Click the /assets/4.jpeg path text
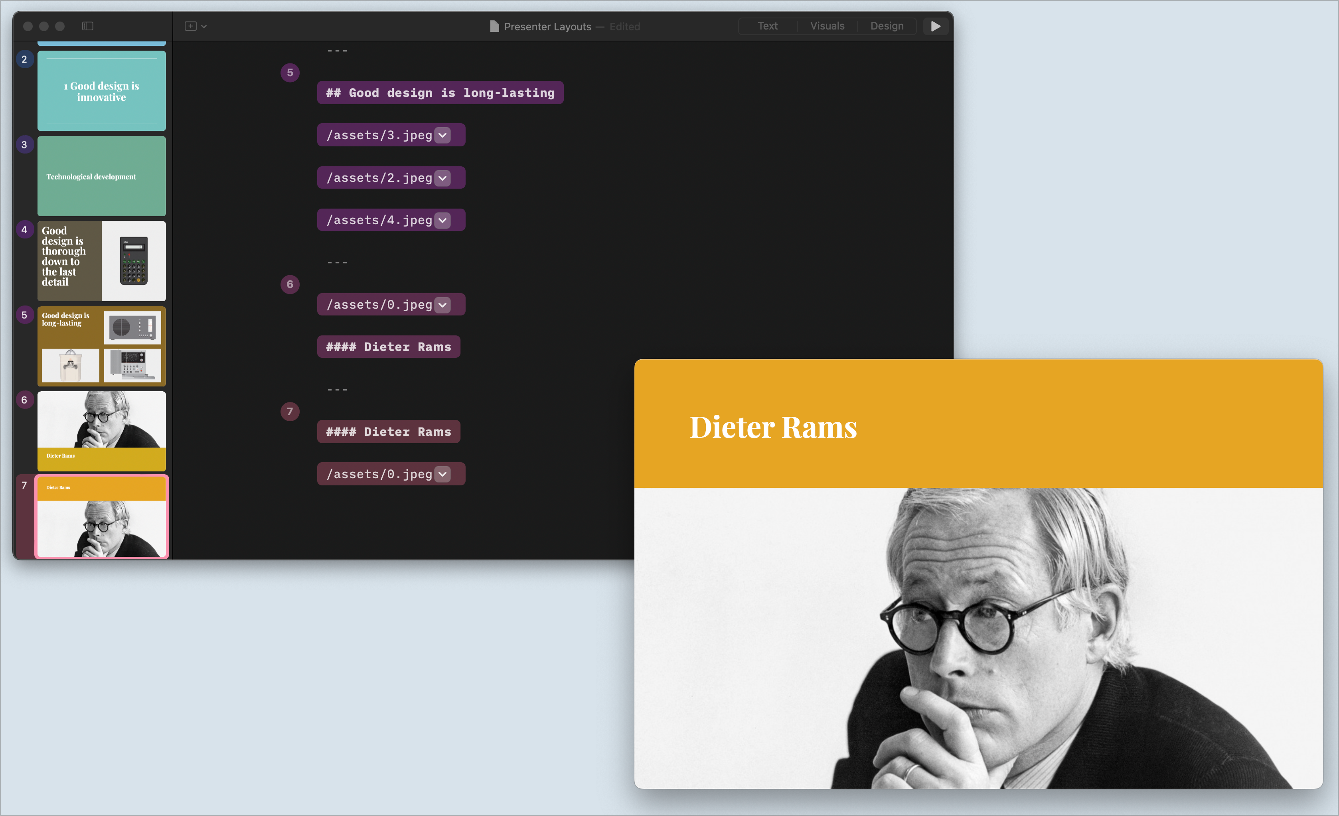The height and width of the screenshot is (816, 1339). click(x=379, y=220)
